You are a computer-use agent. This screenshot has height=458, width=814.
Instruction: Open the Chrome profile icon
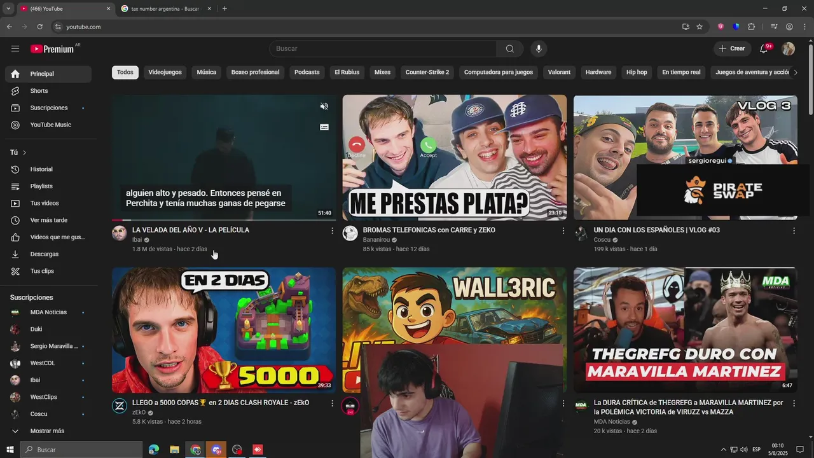[x=789, y=27]
